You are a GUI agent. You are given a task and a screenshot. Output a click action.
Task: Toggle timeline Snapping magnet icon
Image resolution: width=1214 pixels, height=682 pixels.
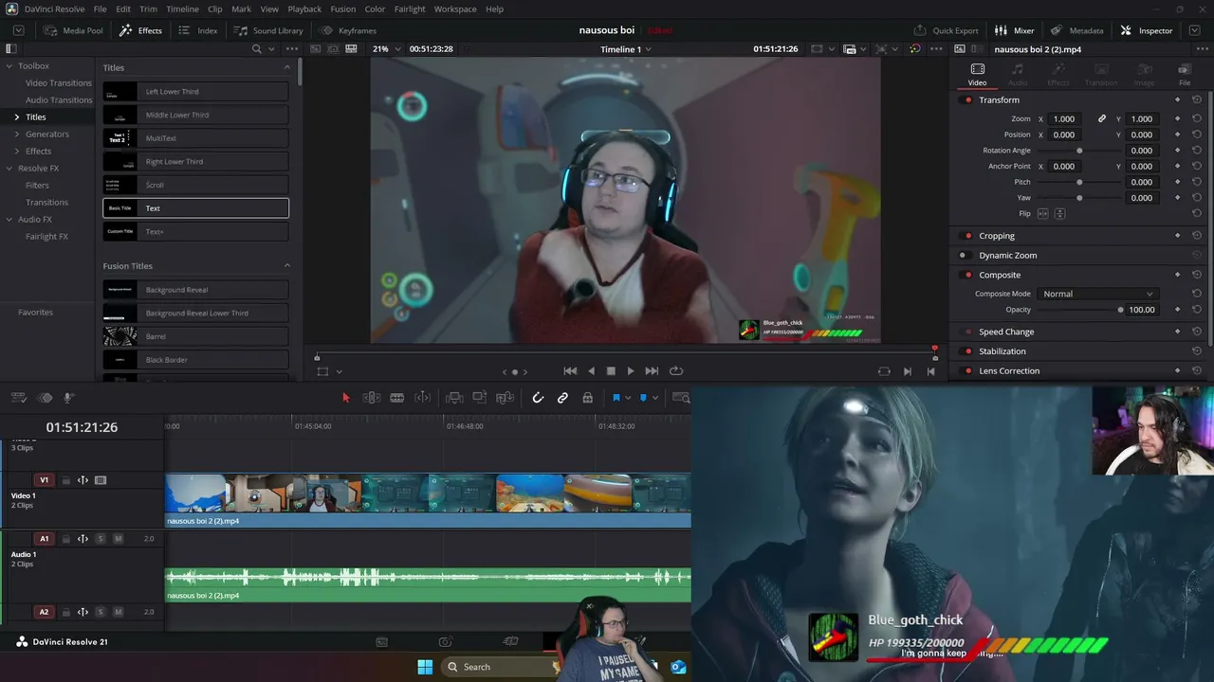[x=538, y=398]
